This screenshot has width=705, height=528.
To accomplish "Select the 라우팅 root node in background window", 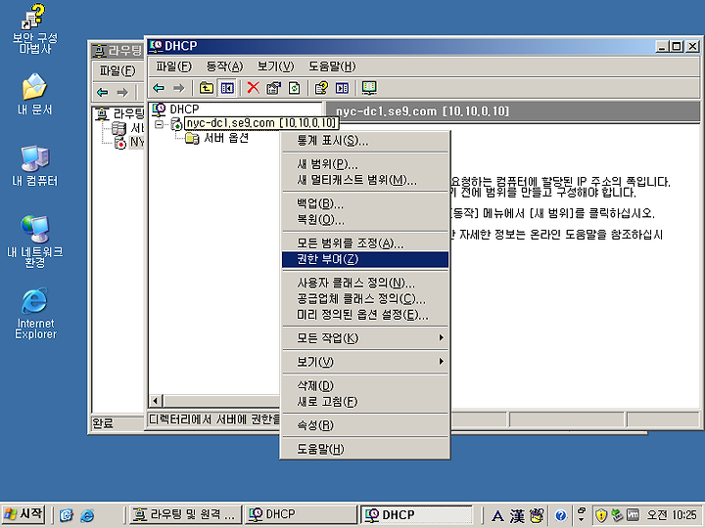I will (119, 113).
